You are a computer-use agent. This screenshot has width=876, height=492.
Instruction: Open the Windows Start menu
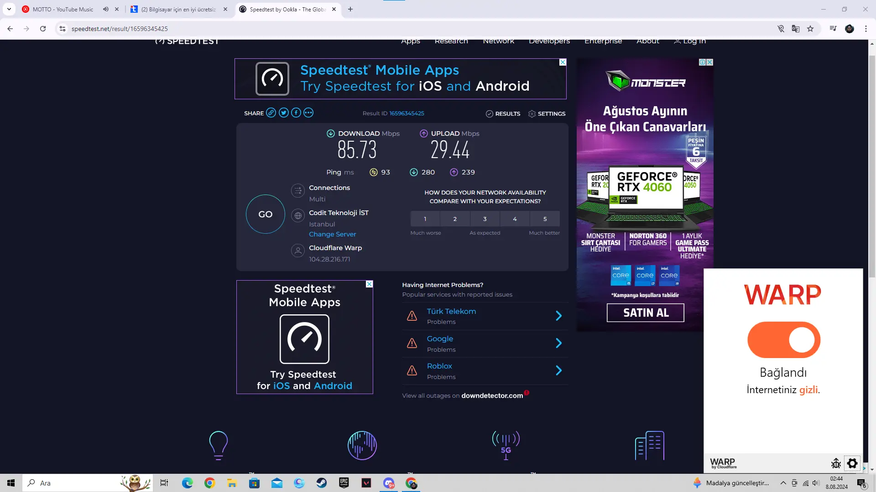point(11,483)
